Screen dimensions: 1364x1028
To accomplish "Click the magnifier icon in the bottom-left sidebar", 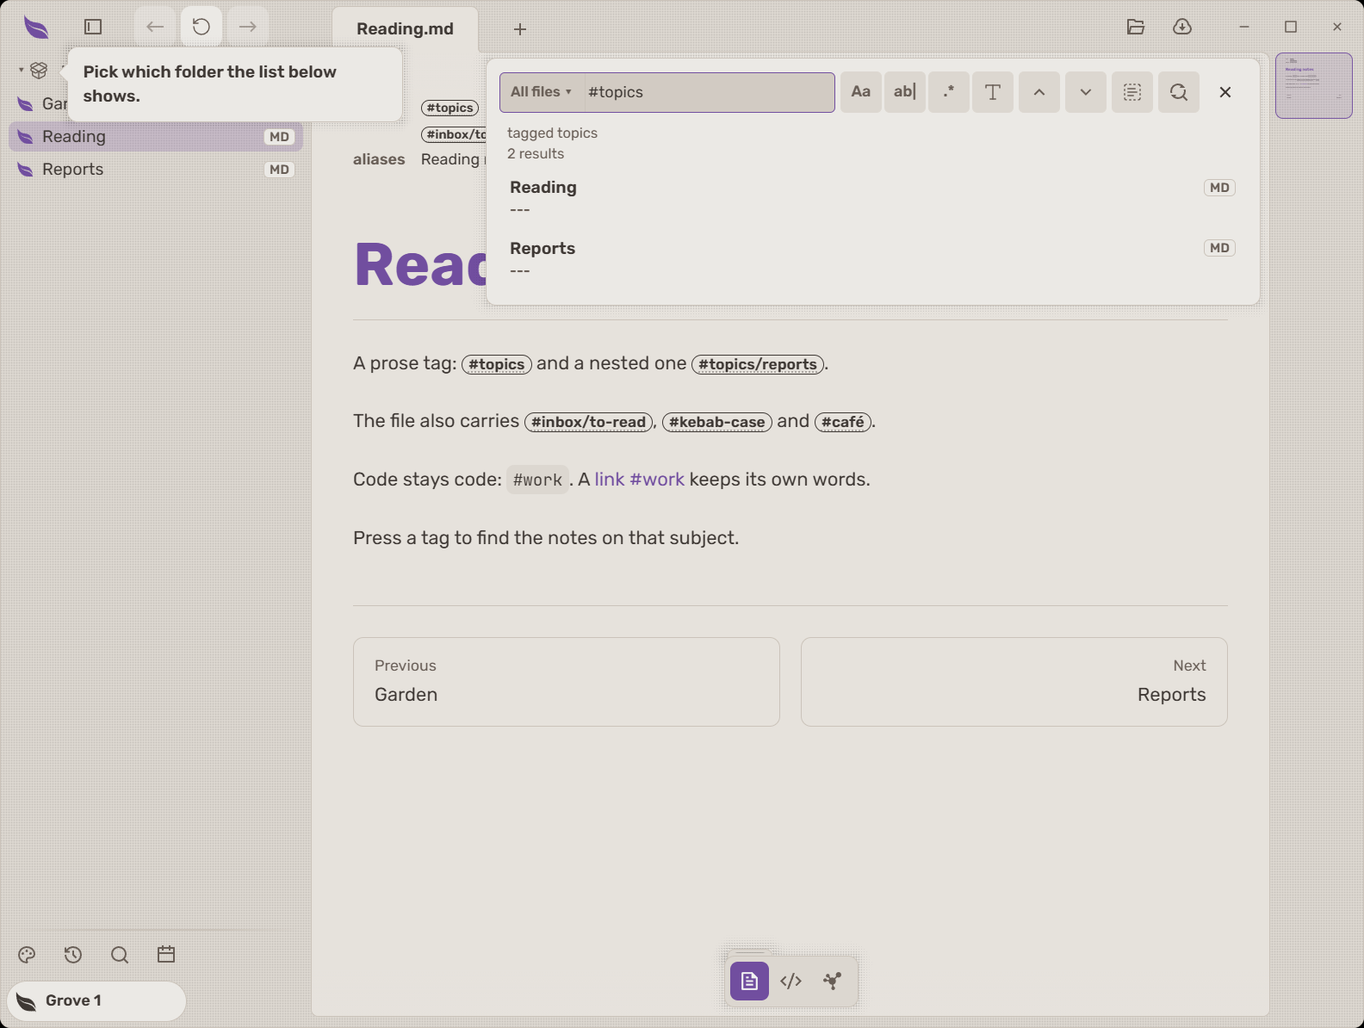I will [120, 955].
